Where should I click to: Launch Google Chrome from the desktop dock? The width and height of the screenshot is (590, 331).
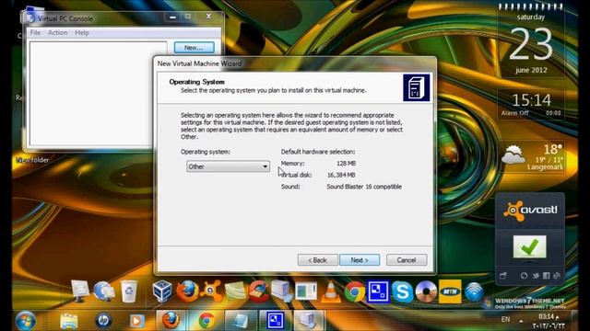354,291
